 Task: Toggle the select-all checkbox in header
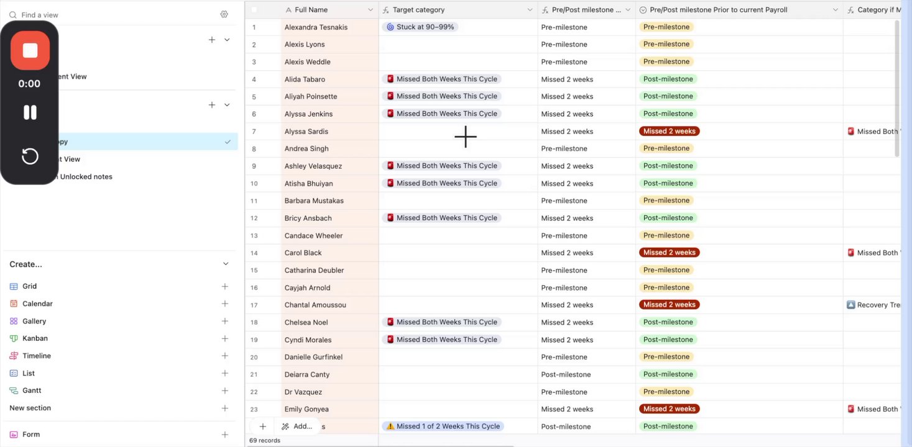click(x=254, y=10)
